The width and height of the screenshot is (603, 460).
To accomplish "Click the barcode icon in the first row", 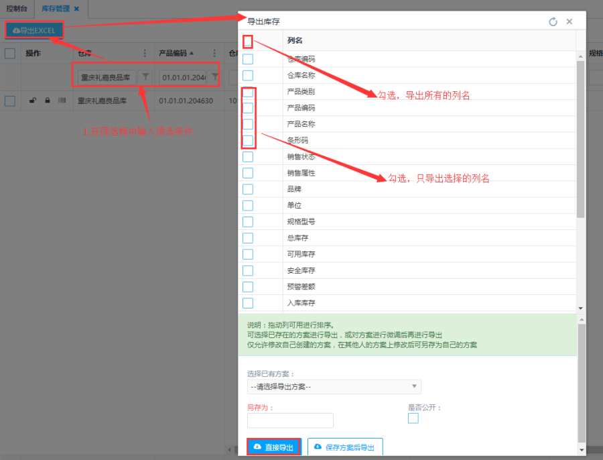I will point(62,101).
